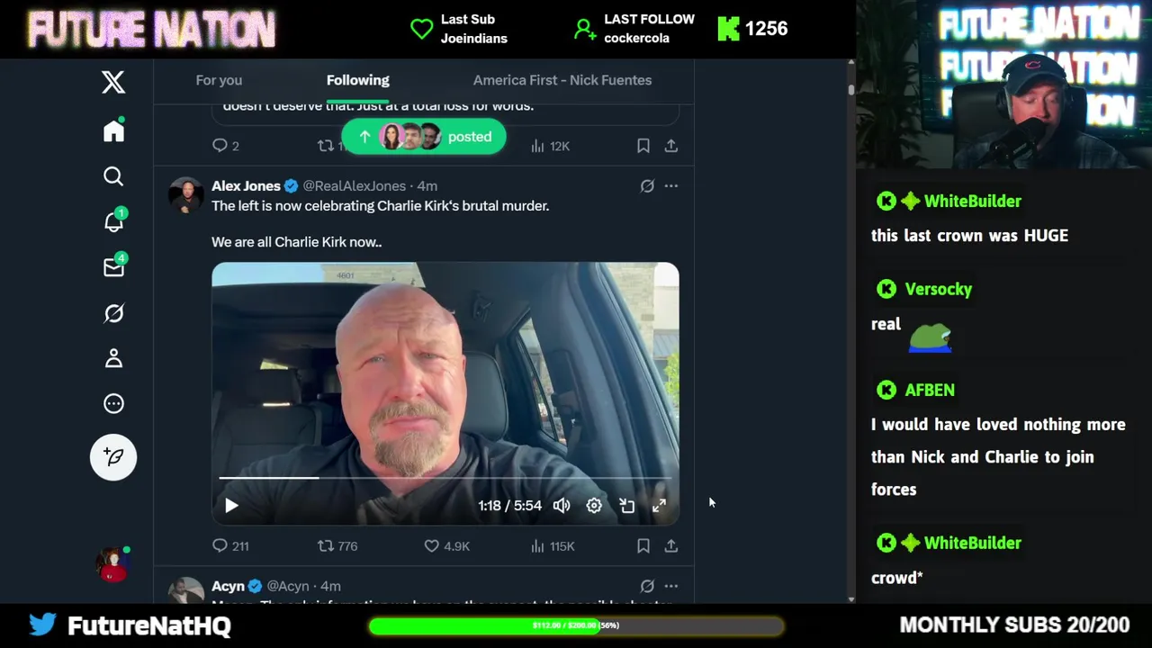The height and width of the screenshot is (648, 1152).
Task: Click the Kick logo beside 1256
Action: tap(728, 29)
